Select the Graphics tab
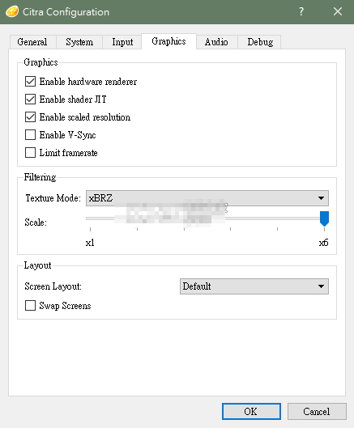This screenshot has width=354, height=428. 168,41
